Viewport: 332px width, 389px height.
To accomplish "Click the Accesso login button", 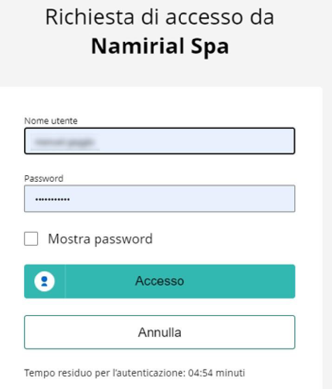I will point(160,281).
